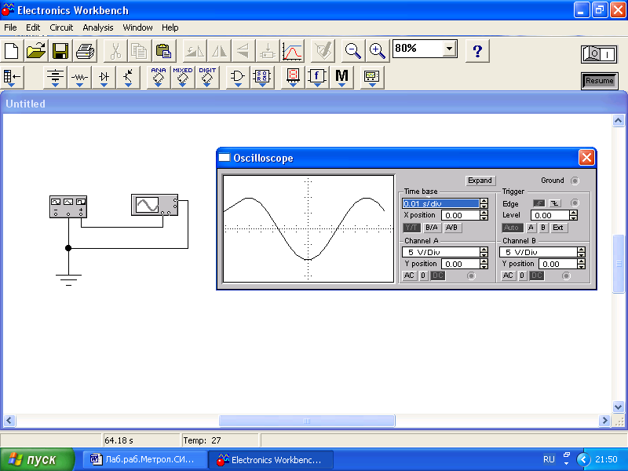Select rising edge trigger

(x=539, y=203)
